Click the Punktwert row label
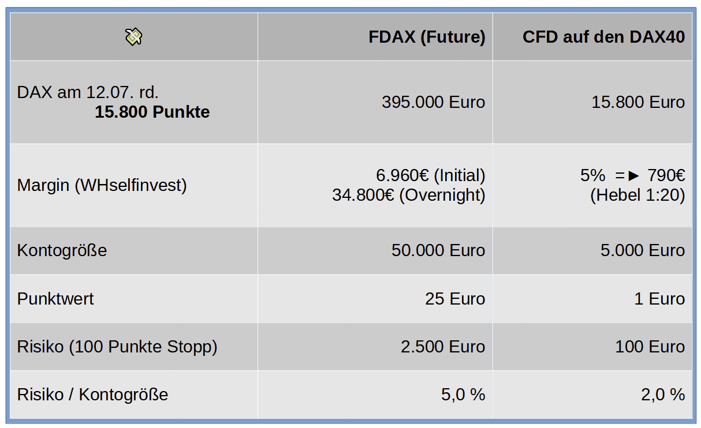This screenshot has height=428, width=701. [x=55, y=299]
